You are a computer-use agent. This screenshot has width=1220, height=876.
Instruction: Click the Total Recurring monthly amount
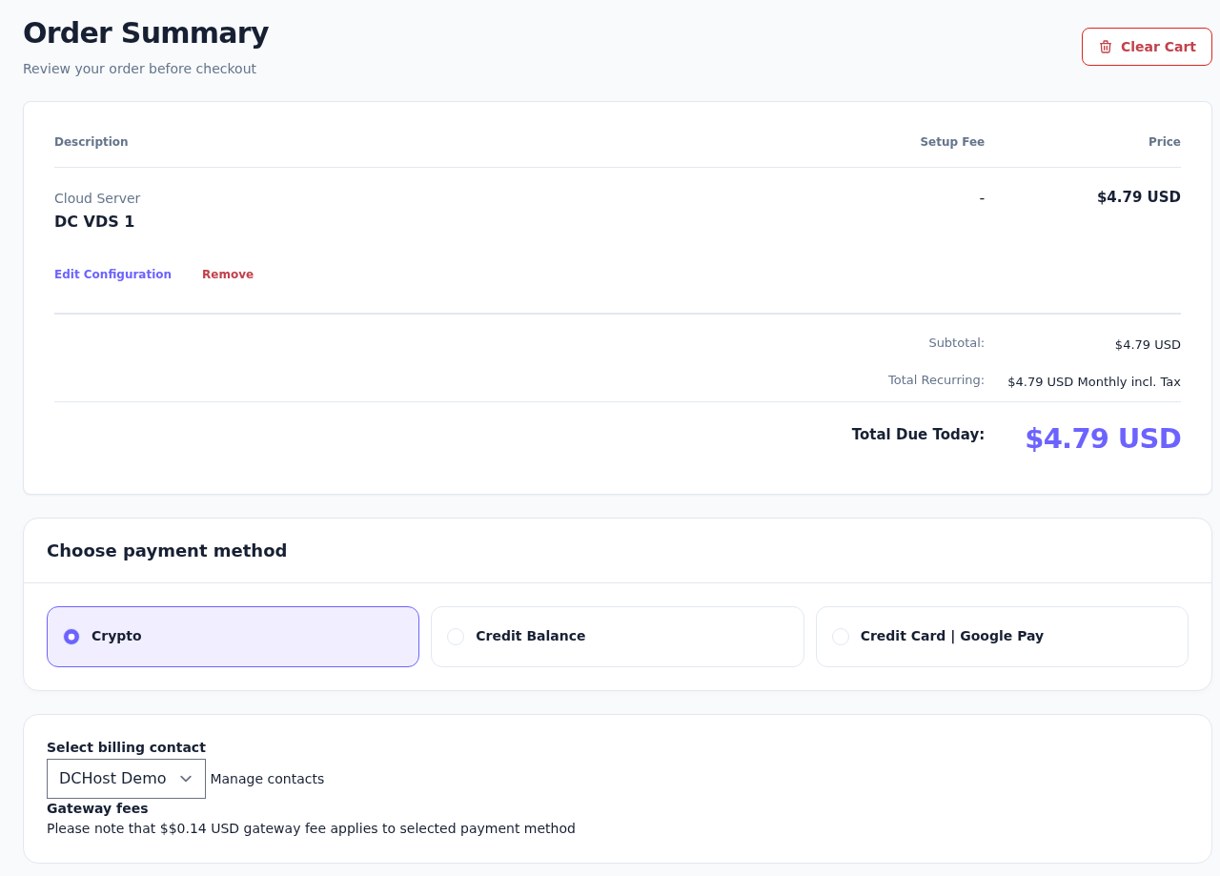[1094, 382]
